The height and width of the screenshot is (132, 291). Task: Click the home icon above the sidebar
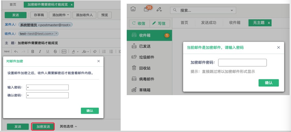pyautogui.click(x=133, y=9)
